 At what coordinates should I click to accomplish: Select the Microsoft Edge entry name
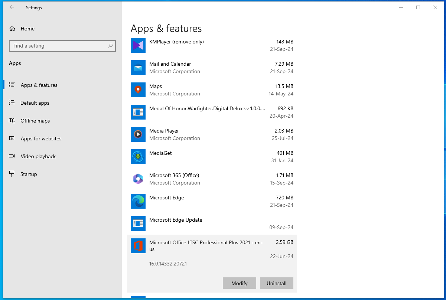[x=167, y=198]
